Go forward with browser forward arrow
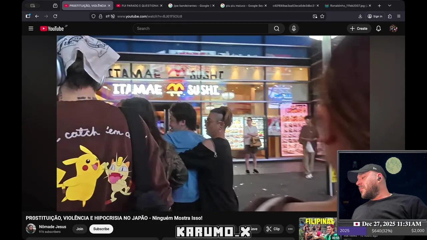Image resolution: width=427 pixels, height=240 pixels. click(46, 16)
